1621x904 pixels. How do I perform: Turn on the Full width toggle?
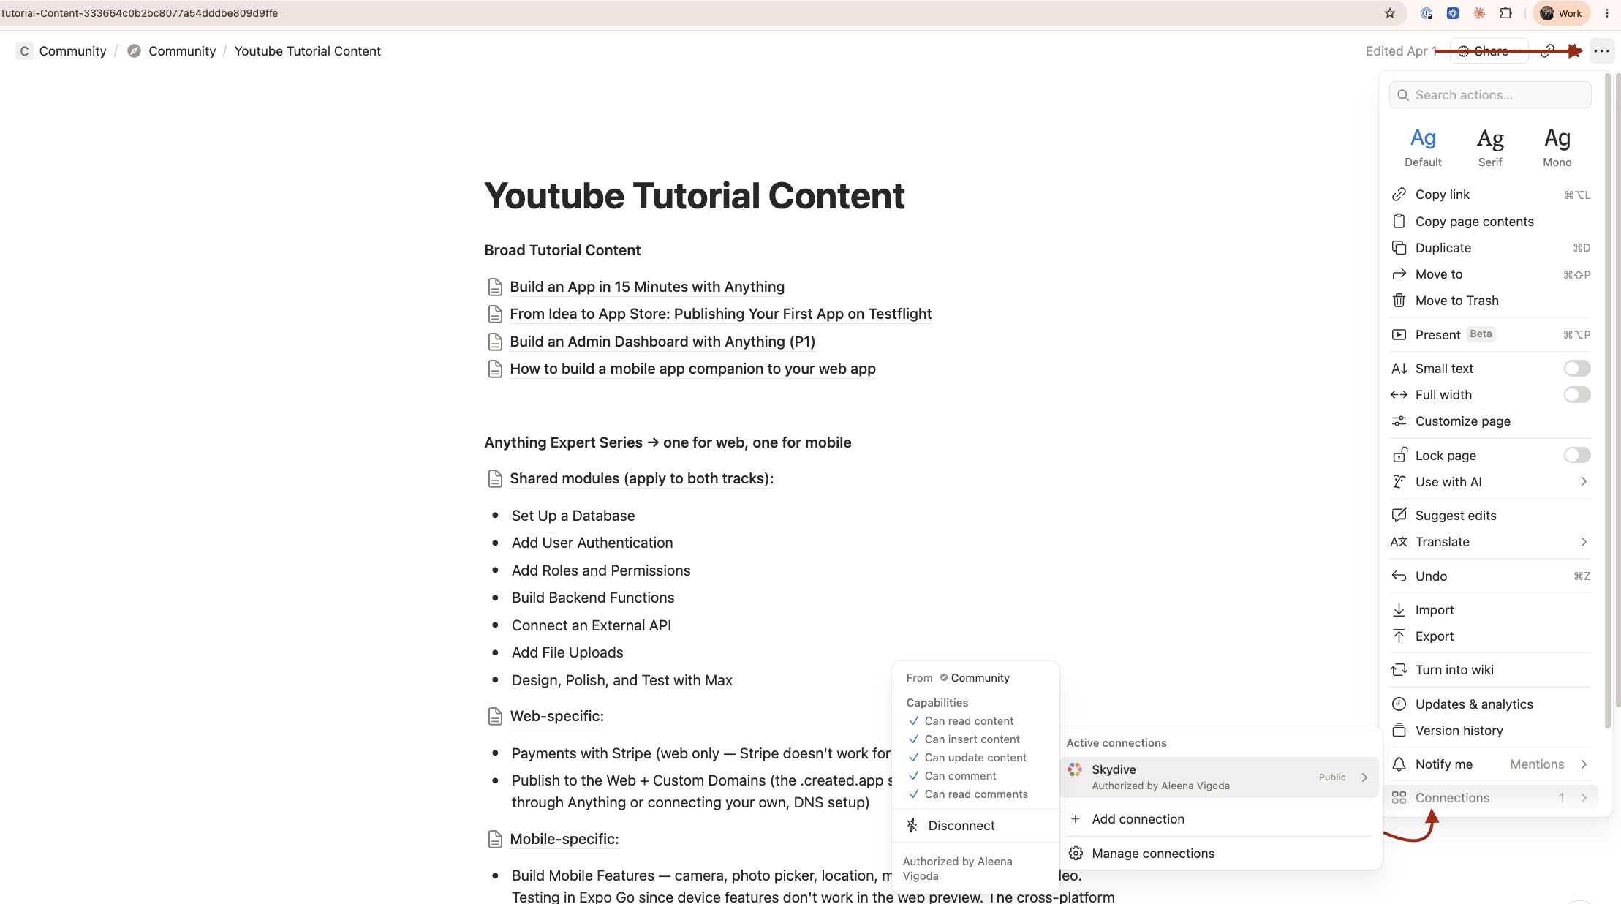pyautogui.click(x=1577, y=394)
